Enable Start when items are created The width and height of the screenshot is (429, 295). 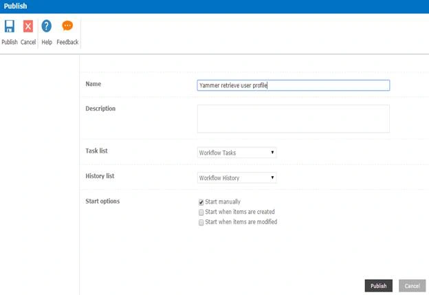[x=201, y=212]
